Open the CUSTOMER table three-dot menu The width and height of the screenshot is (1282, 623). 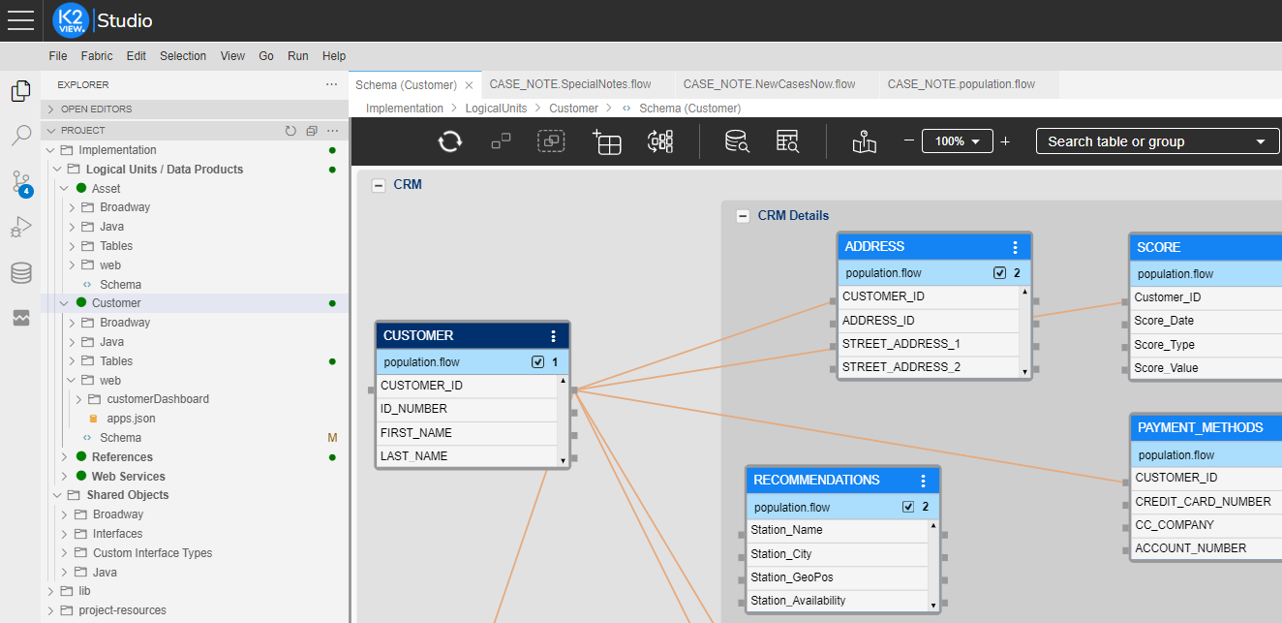pyautogui.click(x=554, y=336)
